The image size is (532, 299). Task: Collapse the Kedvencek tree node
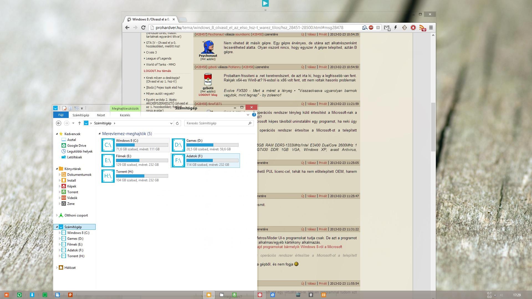57,134
